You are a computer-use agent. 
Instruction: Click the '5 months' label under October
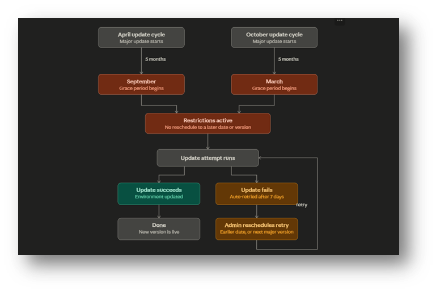pos(289,59)
